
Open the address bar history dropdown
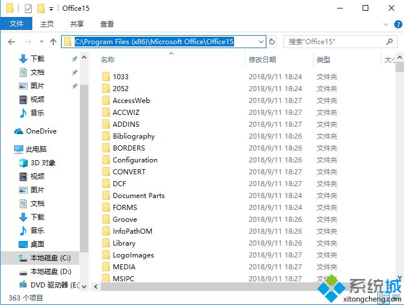[x=261, y=42]
